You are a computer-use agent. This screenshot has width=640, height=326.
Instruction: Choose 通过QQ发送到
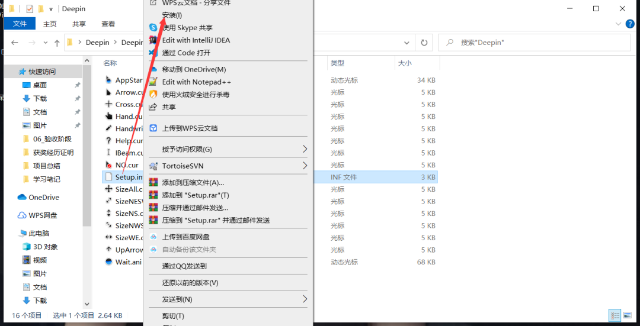184,266
